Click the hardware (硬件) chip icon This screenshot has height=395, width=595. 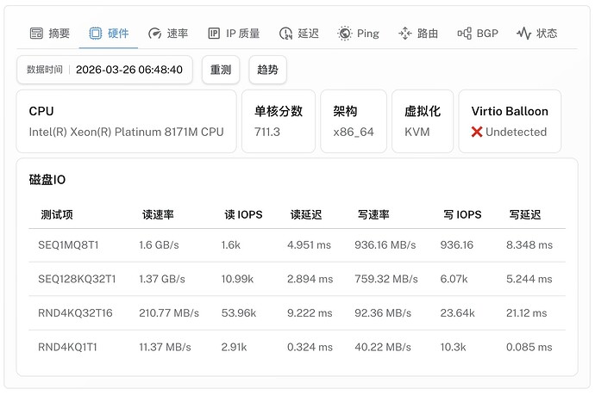point(95,34)
